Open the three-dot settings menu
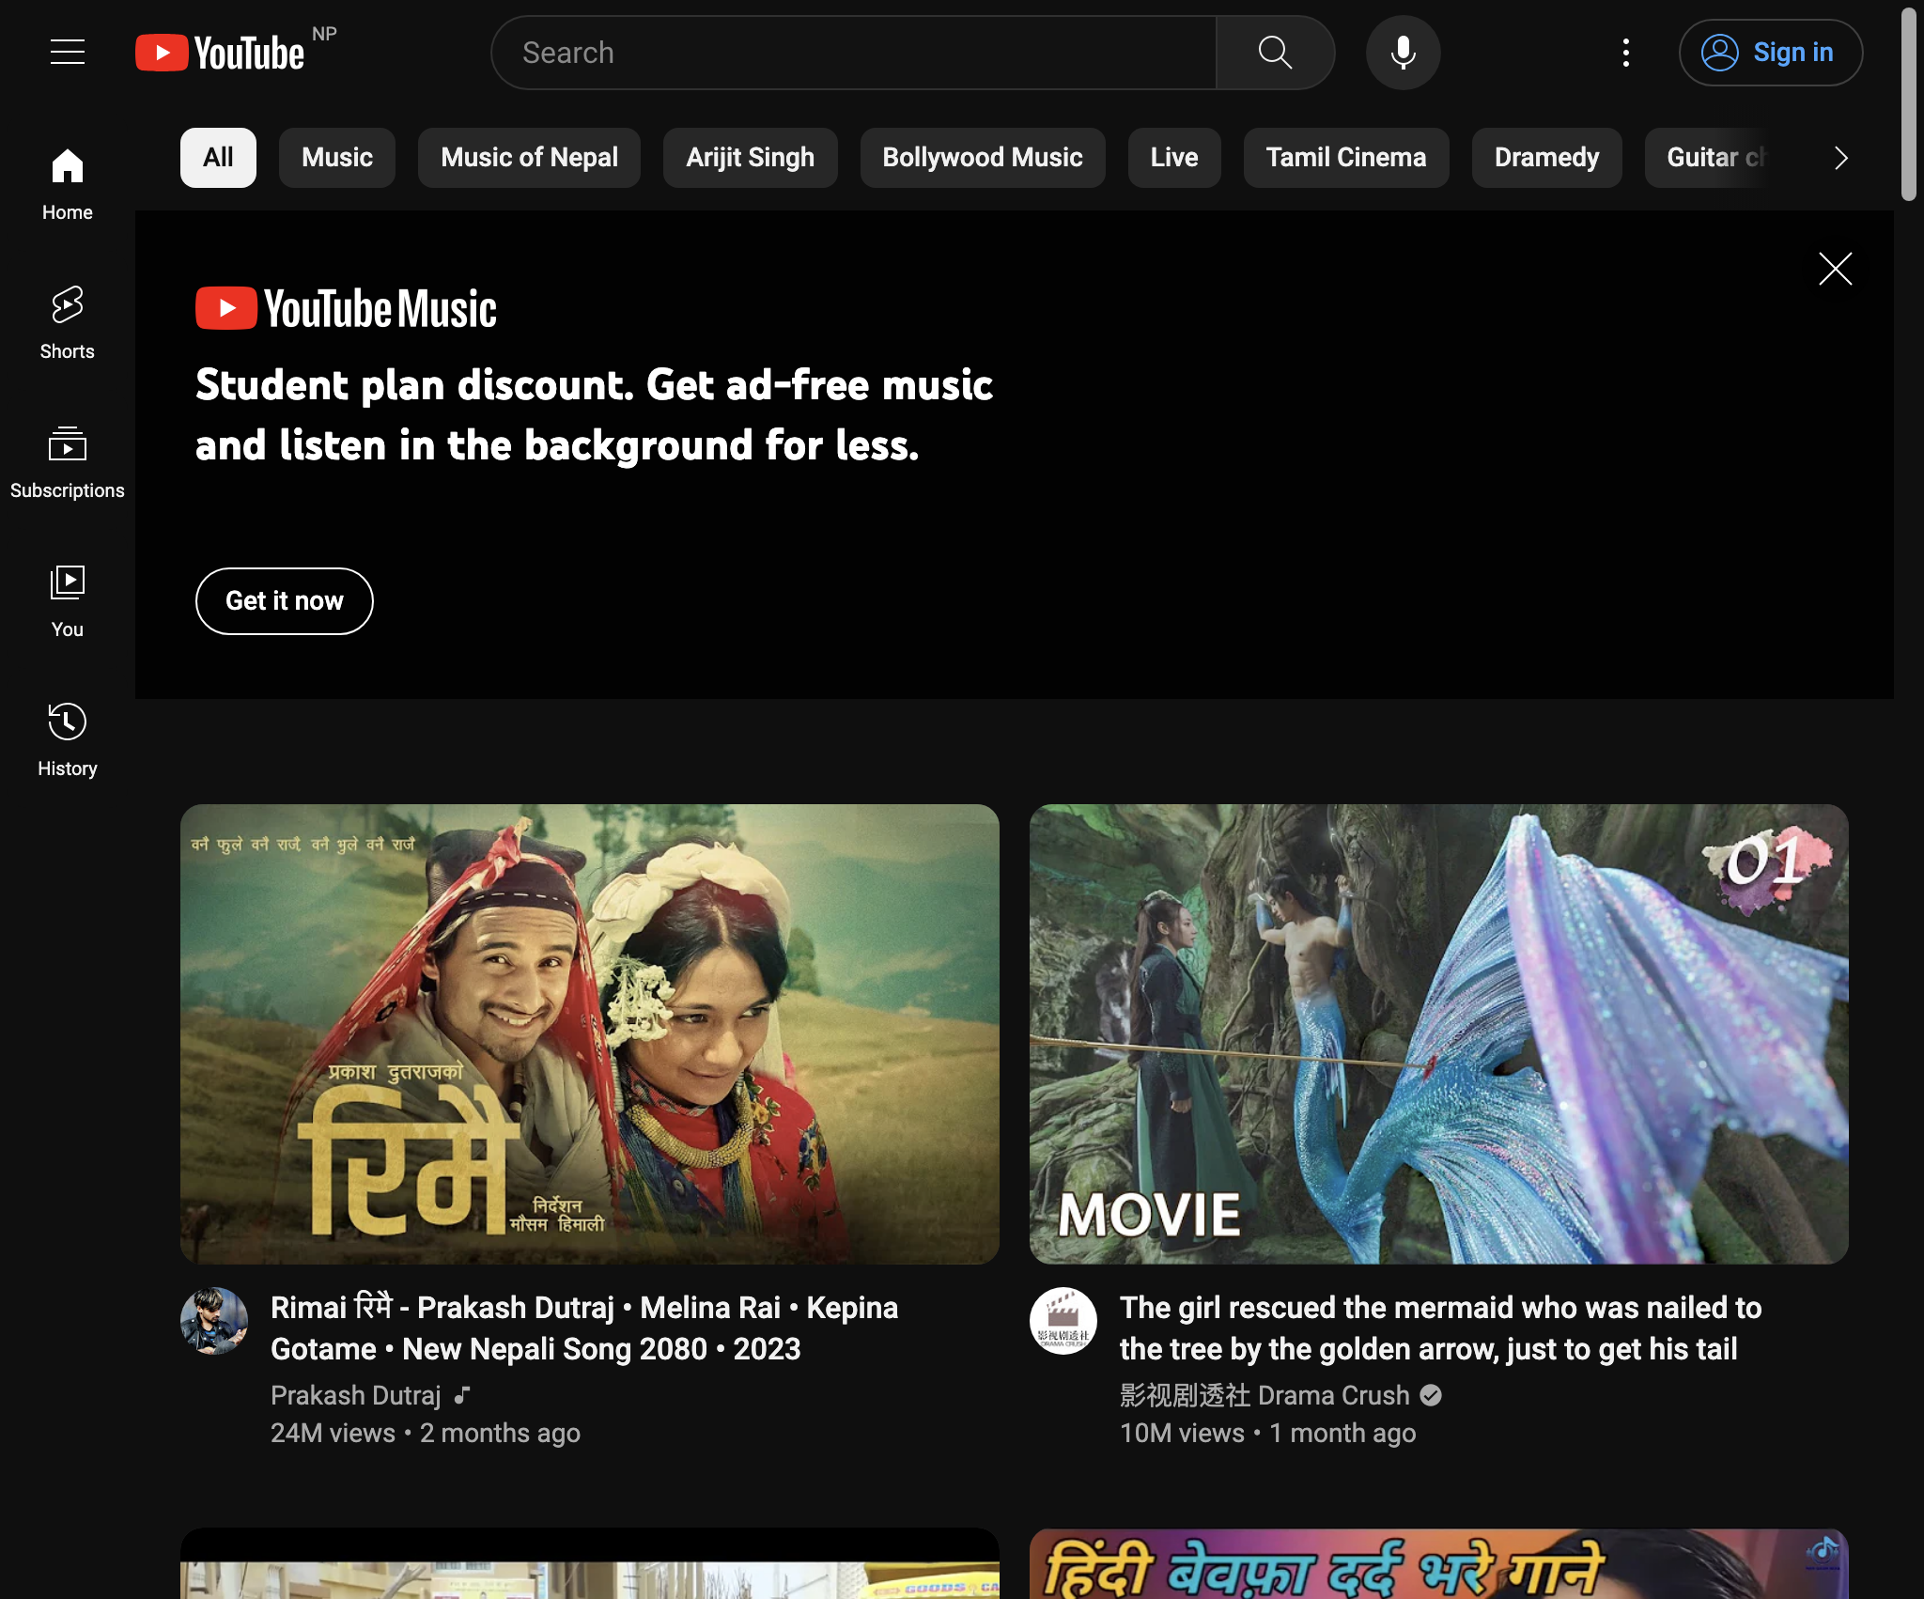1924x1599 pixels. 1625,53
